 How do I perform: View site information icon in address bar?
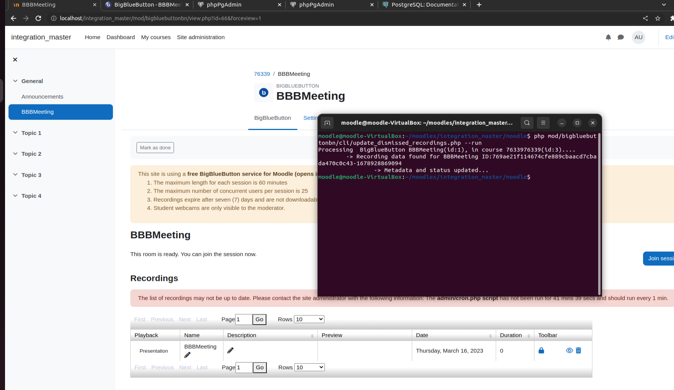point(54,18)
